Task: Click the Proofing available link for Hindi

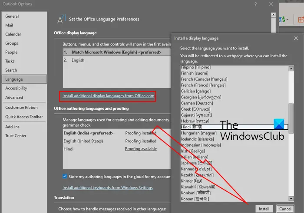Action: 141,149
